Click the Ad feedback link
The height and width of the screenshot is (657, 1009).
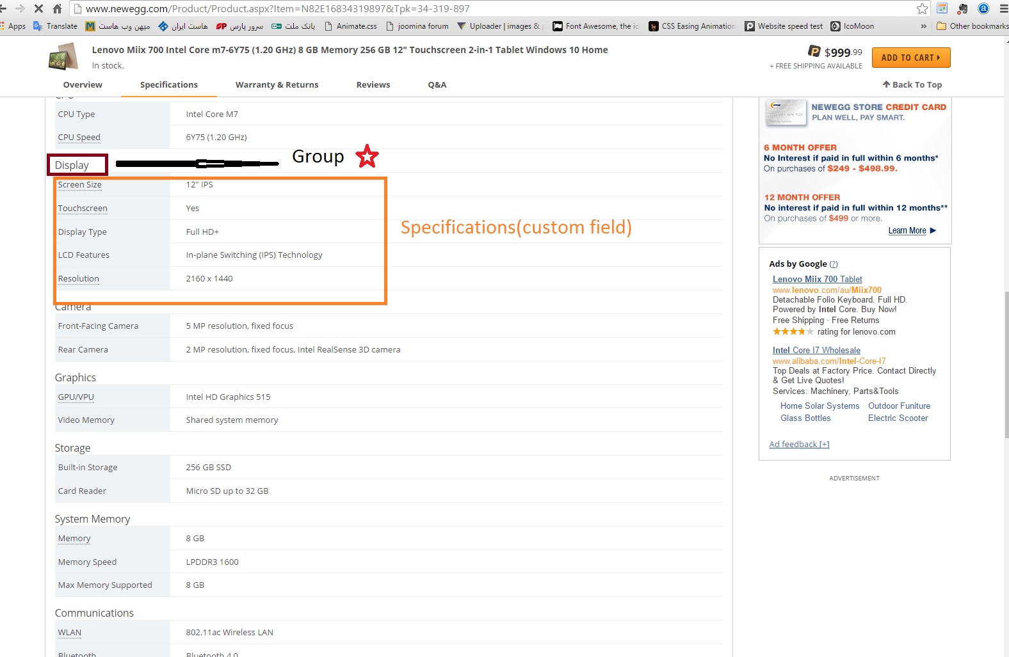pos(799,445)
